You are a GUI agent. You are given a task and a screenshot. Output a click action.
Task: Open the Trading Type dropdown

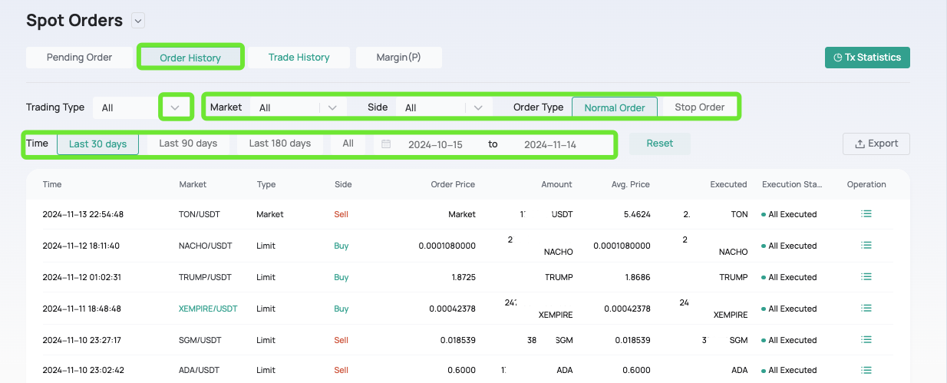click(x=176, y=107)
